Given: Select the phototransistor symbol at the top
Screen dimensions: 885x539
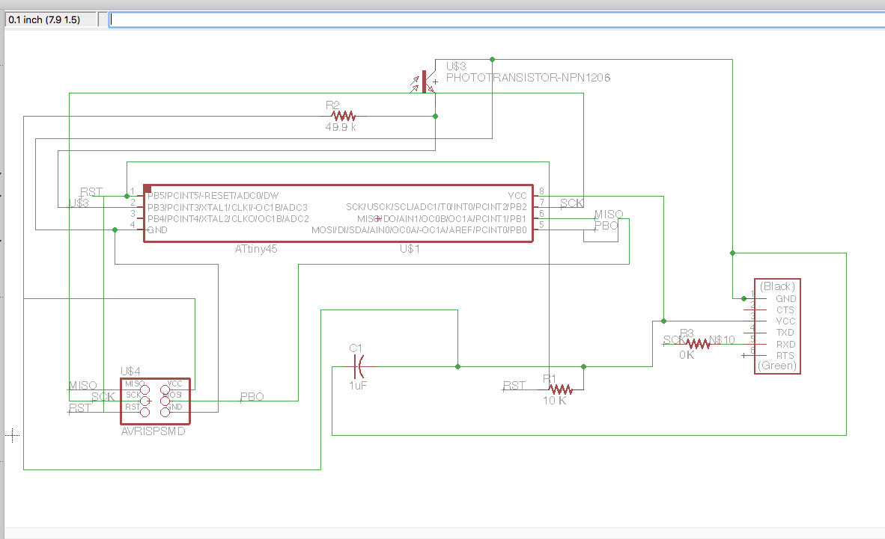Looking at the screenshot, I should tap(425, 82).
